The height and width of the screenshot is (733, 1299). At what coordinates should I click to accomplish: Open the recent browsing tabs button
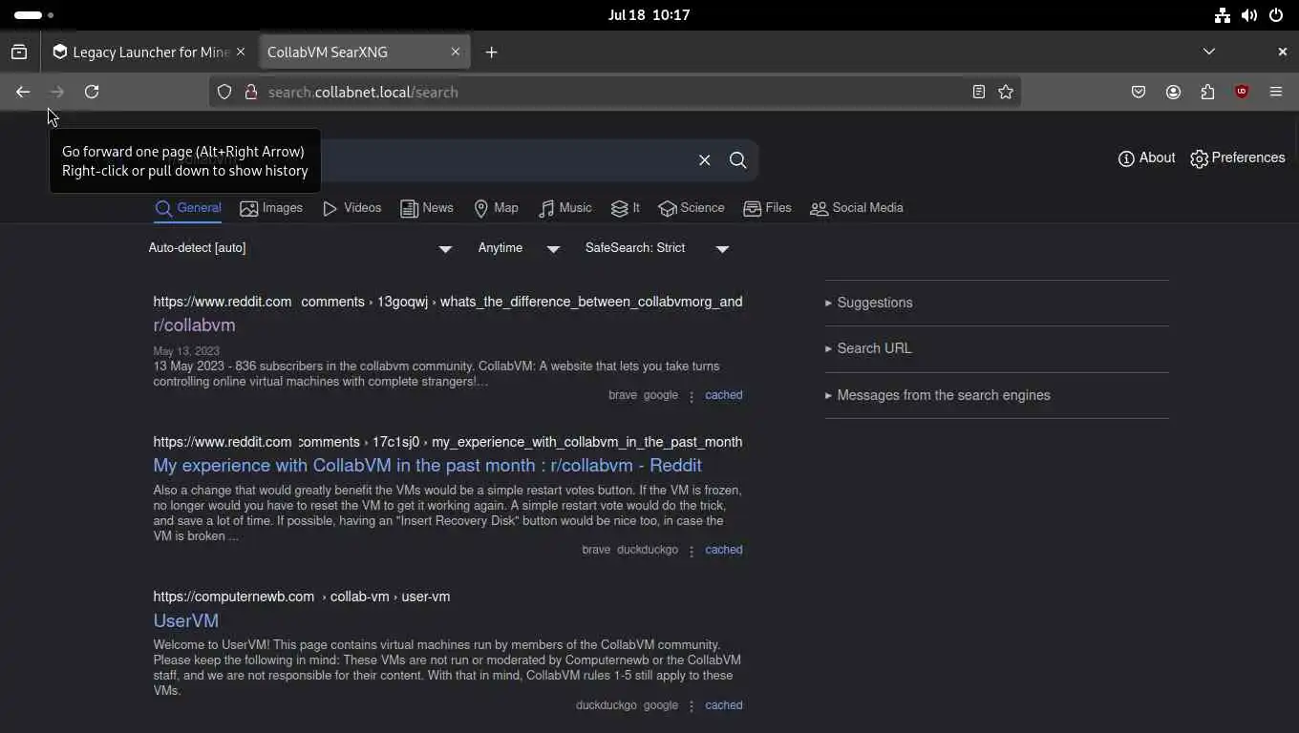pyautogui.click(x=19, y=52)
